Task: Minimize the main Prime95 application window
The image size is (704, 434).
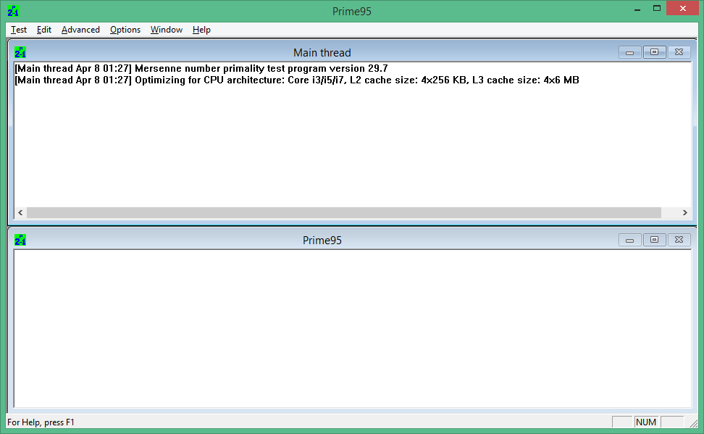Action: pyautogui.click(x=637, y=9)
